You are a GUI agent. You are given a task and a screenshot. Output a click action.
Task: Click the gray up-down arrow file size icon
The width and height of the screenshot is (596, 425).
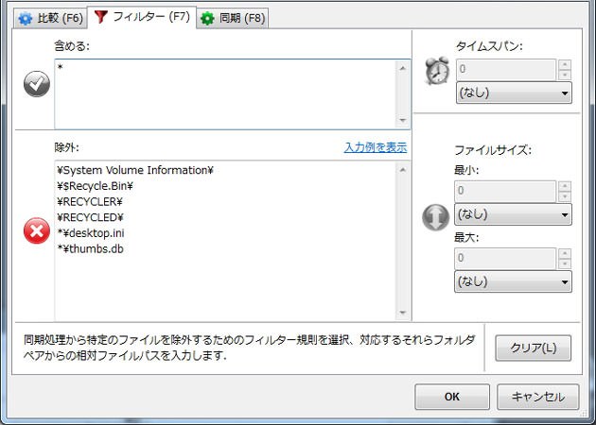436,217
